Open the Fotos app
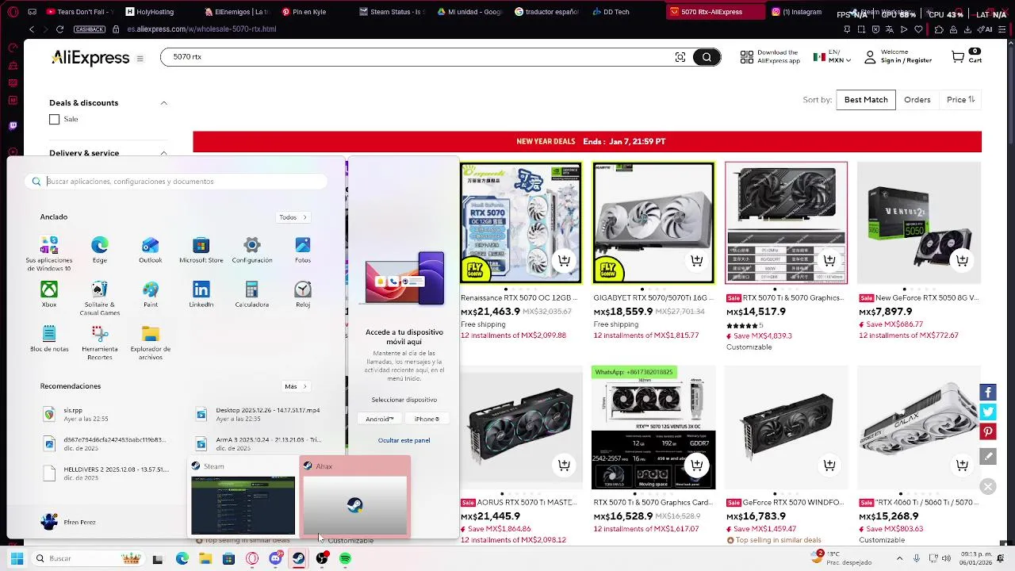1015x571 pixels. click(303, 250)
